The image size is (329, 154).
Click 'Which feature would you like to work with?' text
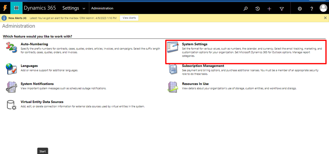(x=37, y=36)
